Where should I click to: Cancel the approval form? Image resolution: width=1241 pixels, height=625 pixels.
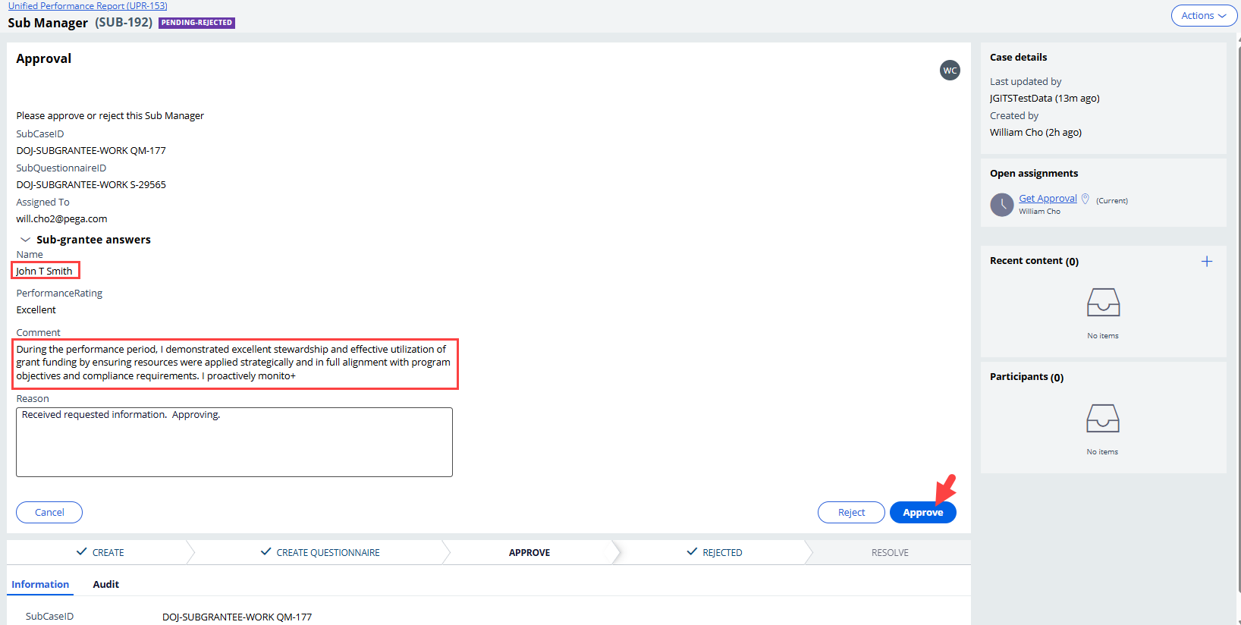coord(49,513)
